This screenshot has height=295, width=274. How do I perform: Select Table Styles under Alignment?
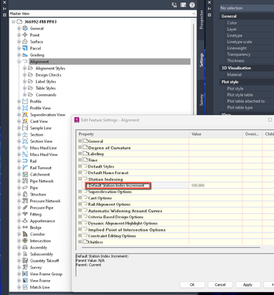point(46,88)
